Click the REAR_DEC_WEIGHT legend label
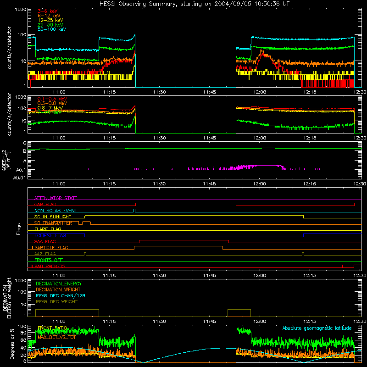Image resolution: width=367 pixels, height=367 pixels. coord(56,302)
